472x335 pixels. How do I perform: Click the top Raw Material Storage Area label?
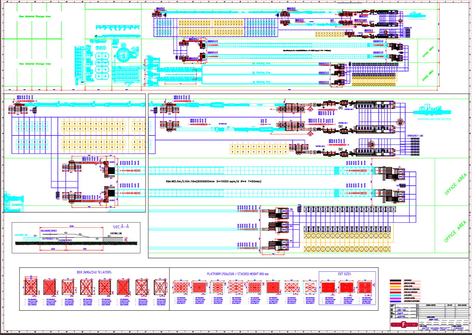35,16
